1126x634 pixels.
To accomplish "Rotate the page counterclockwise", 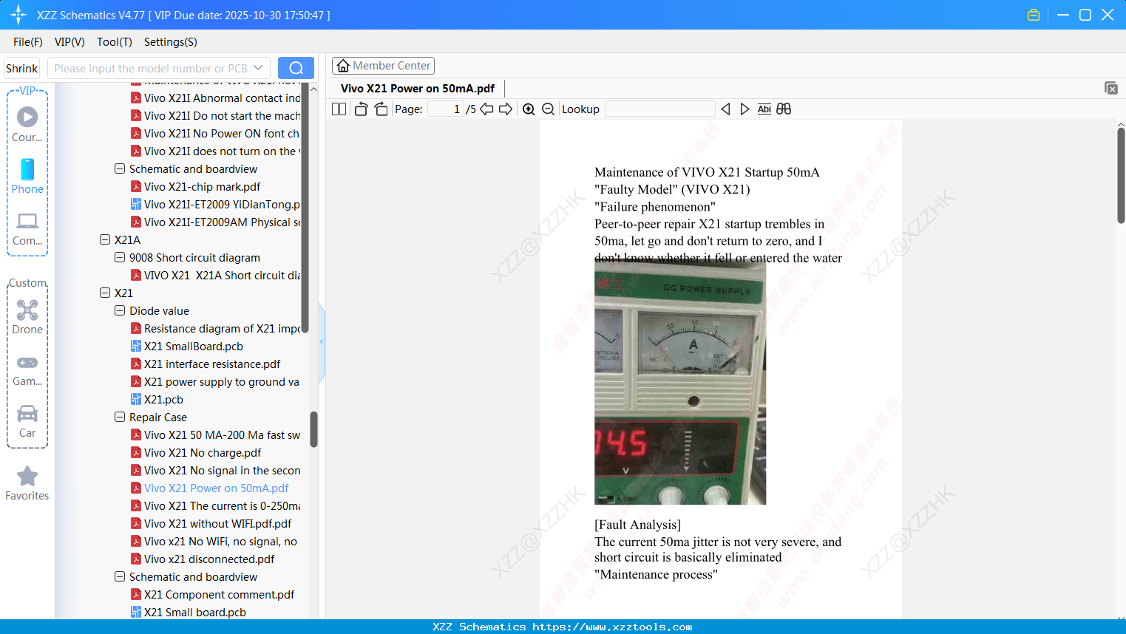I will [361, 109].
